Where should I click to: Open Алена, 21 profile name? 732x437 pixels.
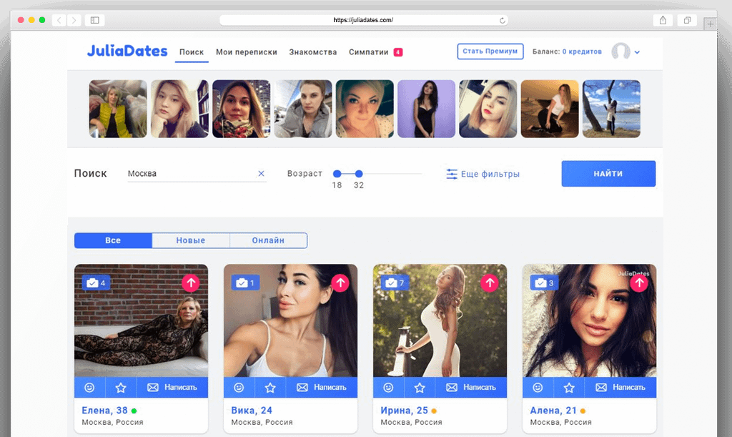coord(553,411)
